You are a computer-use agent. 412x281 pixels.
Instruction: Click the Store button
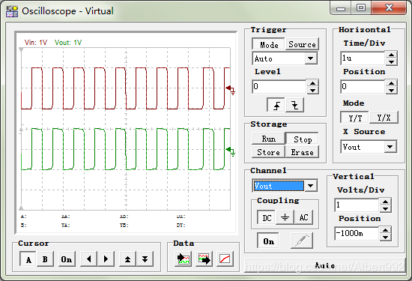coord(268,152)
